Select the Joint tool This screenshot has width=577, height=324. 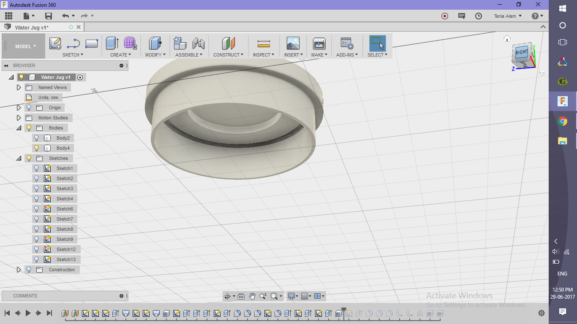(x=198, y=43)
